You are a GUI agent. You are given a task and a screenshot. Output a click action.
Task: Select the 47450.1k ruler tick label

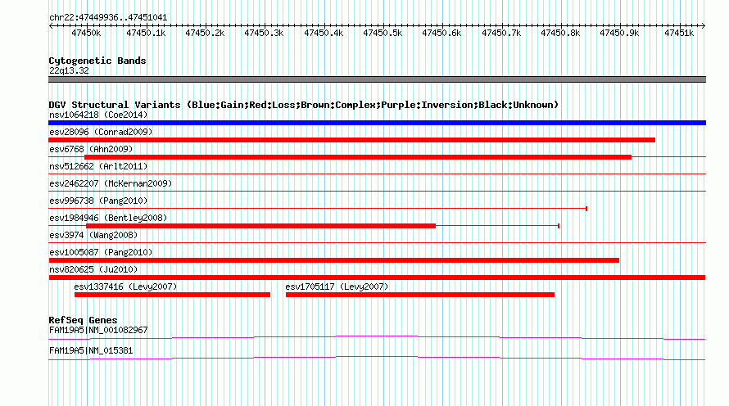146,33
